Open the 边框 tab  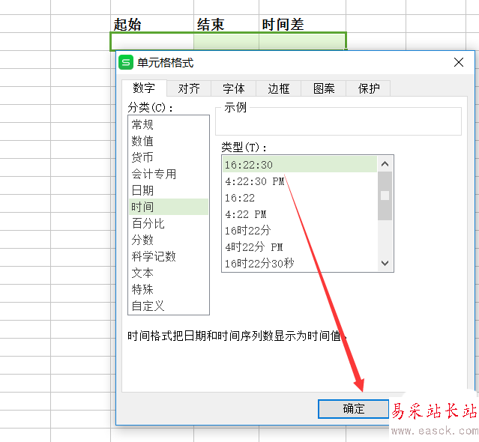pos(279,88)
